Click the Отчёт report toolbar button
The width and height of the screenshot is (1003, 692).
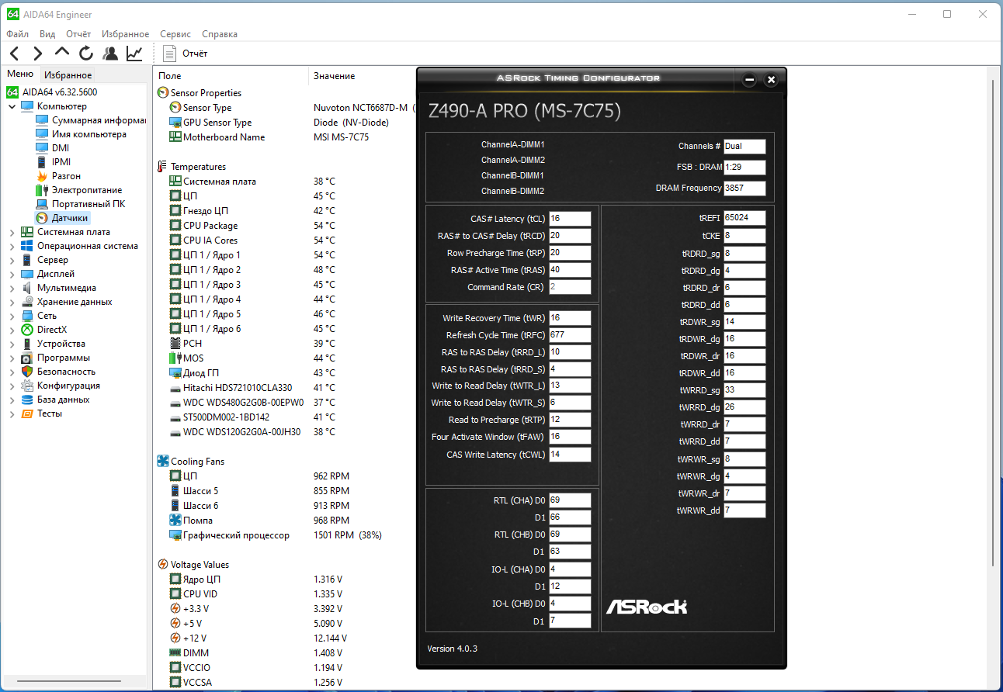(x=185, y=54)
